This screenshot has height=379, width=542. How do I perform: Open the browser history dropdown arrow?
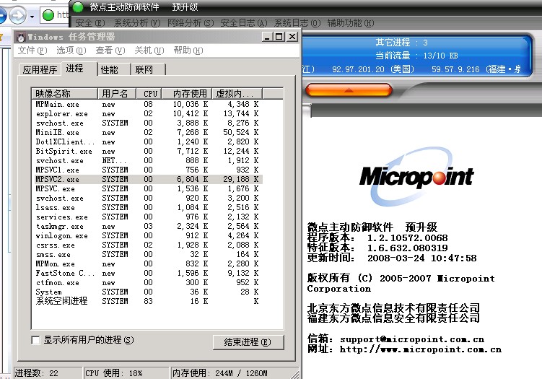pyautogui.click(x=32, y=17)
